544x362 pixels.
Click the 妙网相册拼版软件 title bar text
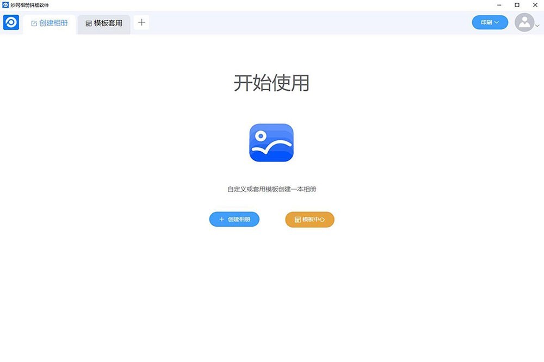pyautogui.click(x=29, y=5)
